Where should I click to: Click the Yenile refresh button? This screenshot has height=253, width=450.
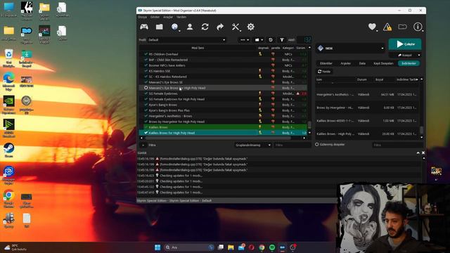324,72
